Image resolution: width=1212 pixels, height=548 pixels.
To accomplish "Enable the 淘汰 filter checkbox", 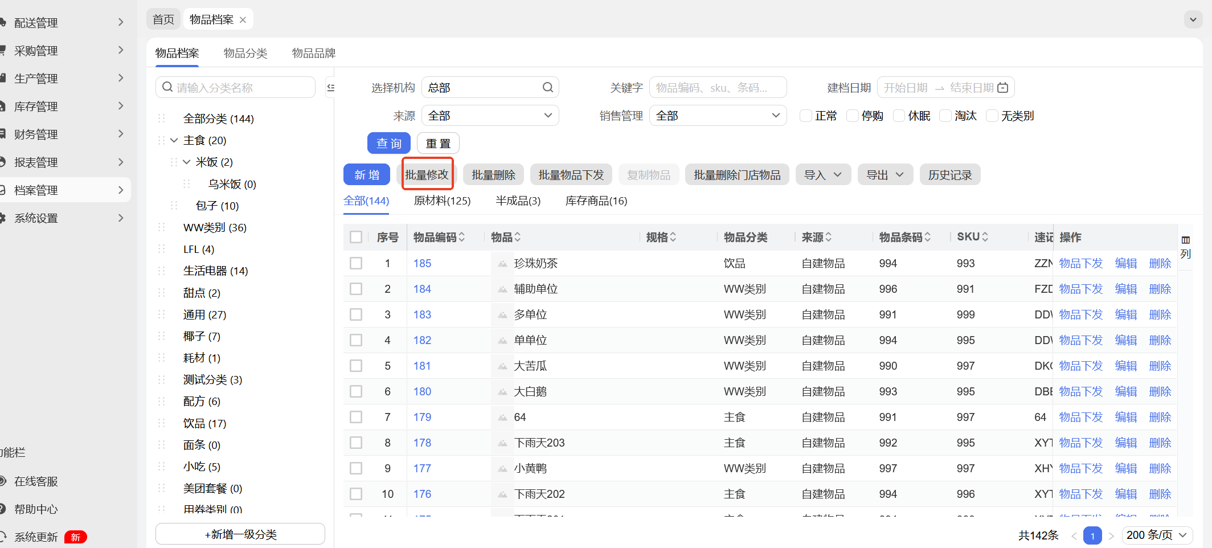I will pos(945,116).
